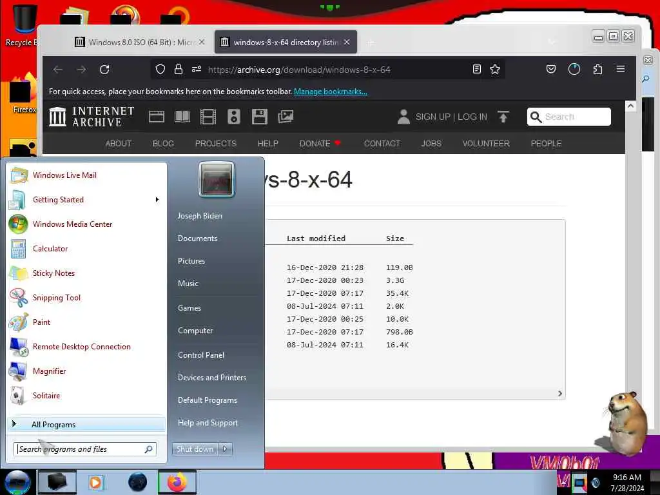Open media player taskbar icon
This screenshot has width=660, height=495.
(x=95, y=482)
